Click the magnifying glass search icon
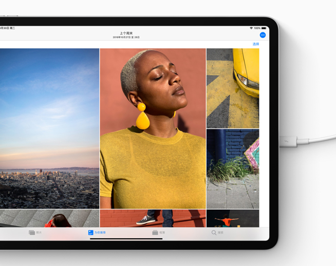336x266 pixels. click(214, 233)
